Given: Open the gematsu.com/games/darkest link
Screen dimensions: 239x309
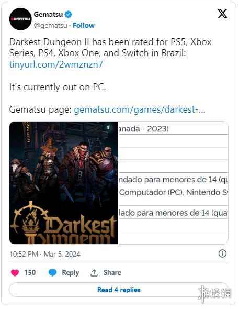Looking at the screenshot, I should [140, 109].
